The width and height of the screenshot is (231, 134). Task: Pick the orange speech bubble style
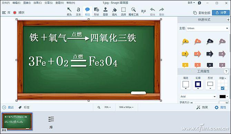pyautogui.click(x=198, y=65)
